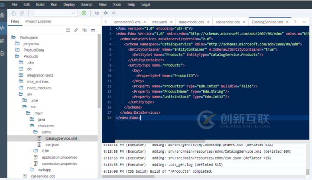The image size is (312, 180).
Task: Expand the webapp folder
Action: coord(32,170)
